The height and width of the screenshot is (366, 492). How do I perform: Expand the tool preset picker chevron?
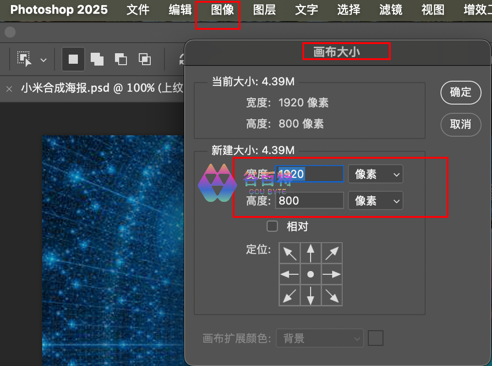pos(44,60)
